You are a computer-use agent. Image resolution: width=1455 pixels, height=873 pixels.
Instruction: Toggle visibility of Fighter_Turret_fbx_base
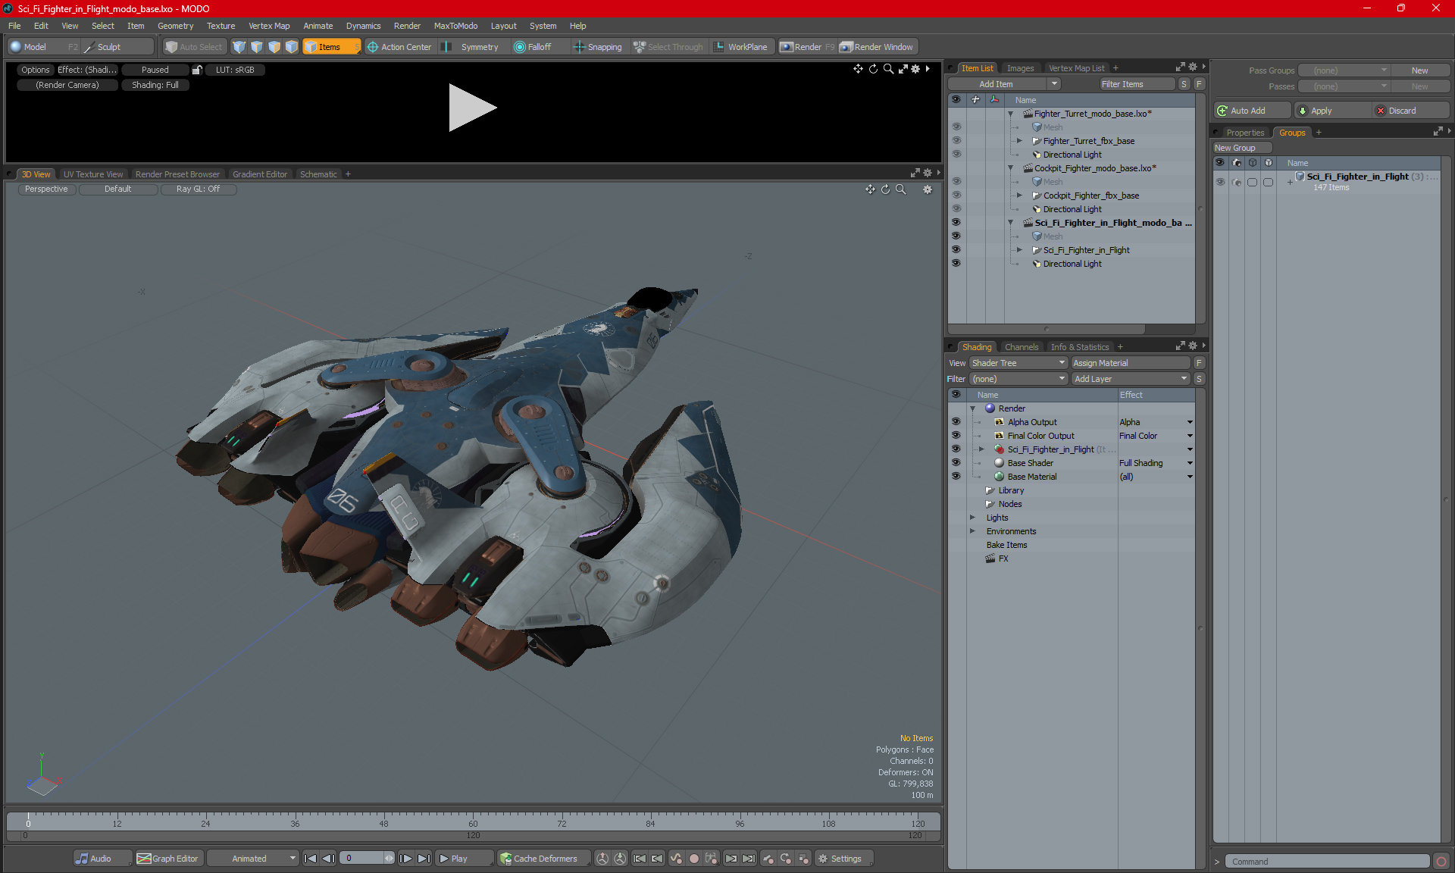coord(956,141)
